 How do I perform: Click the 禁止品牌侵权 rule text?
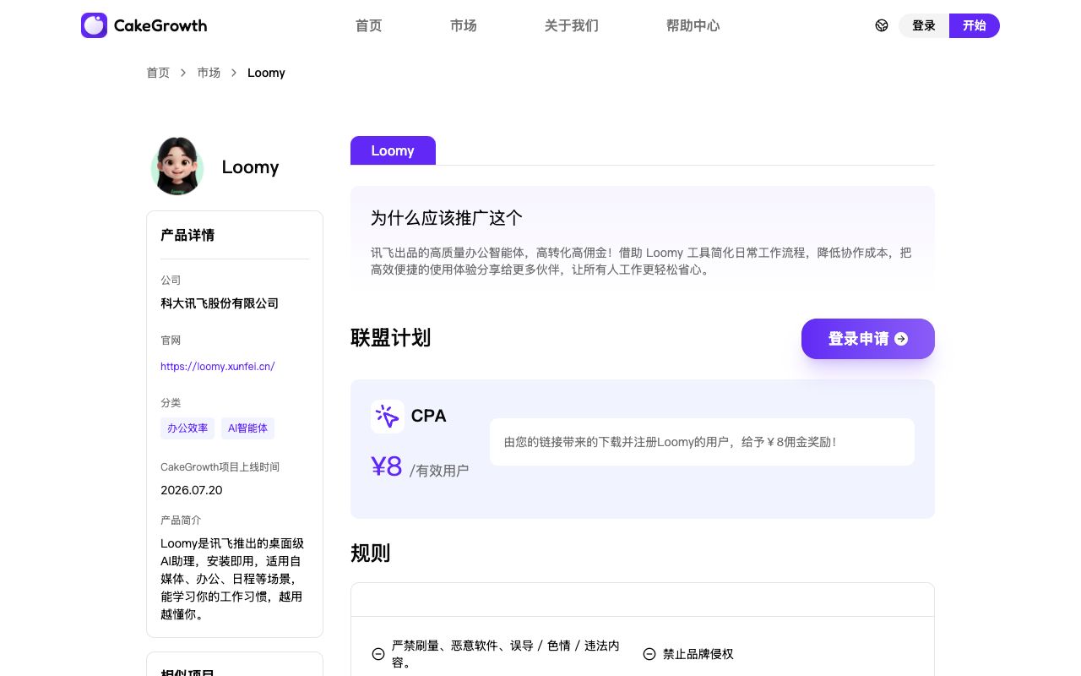pos(698,654)
